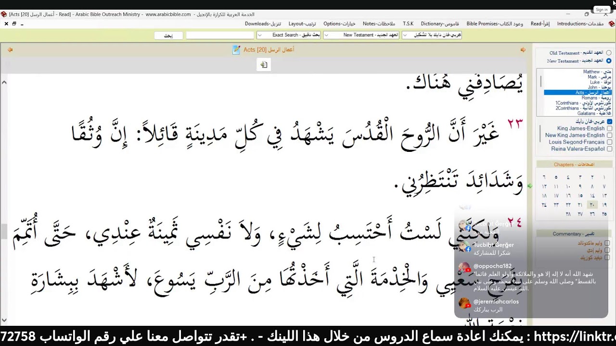Uncheck the Arabic Van Dyck version checkbox
The image size is (616, 346).
[x=609, y=122]
